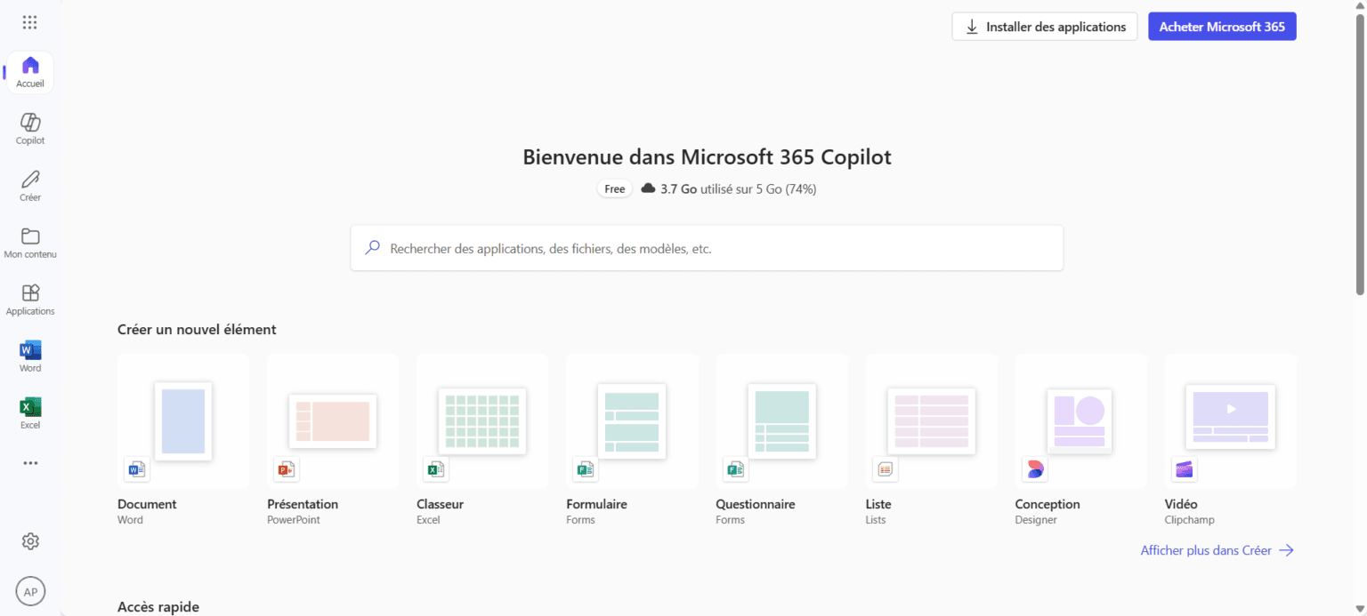Viewport: 1367px width, 616px height.
Task: Open the AP account avatar menu
Action: point(29,590)
